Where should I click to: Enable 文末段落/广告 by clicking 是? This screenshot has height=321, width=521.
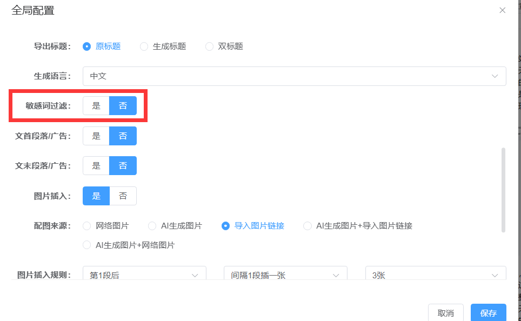[x=96, y=166]
